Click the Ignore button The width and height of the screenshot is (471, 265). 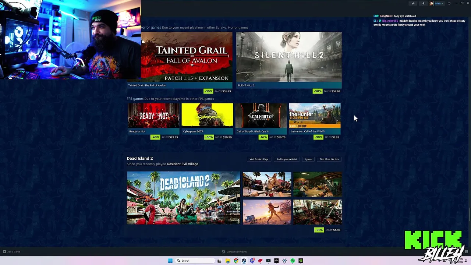[x=308, y=159]
